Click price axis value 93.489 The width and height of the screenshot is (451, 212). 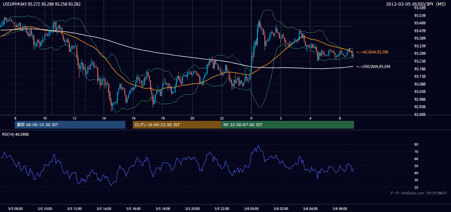click(x=419, y=23)
